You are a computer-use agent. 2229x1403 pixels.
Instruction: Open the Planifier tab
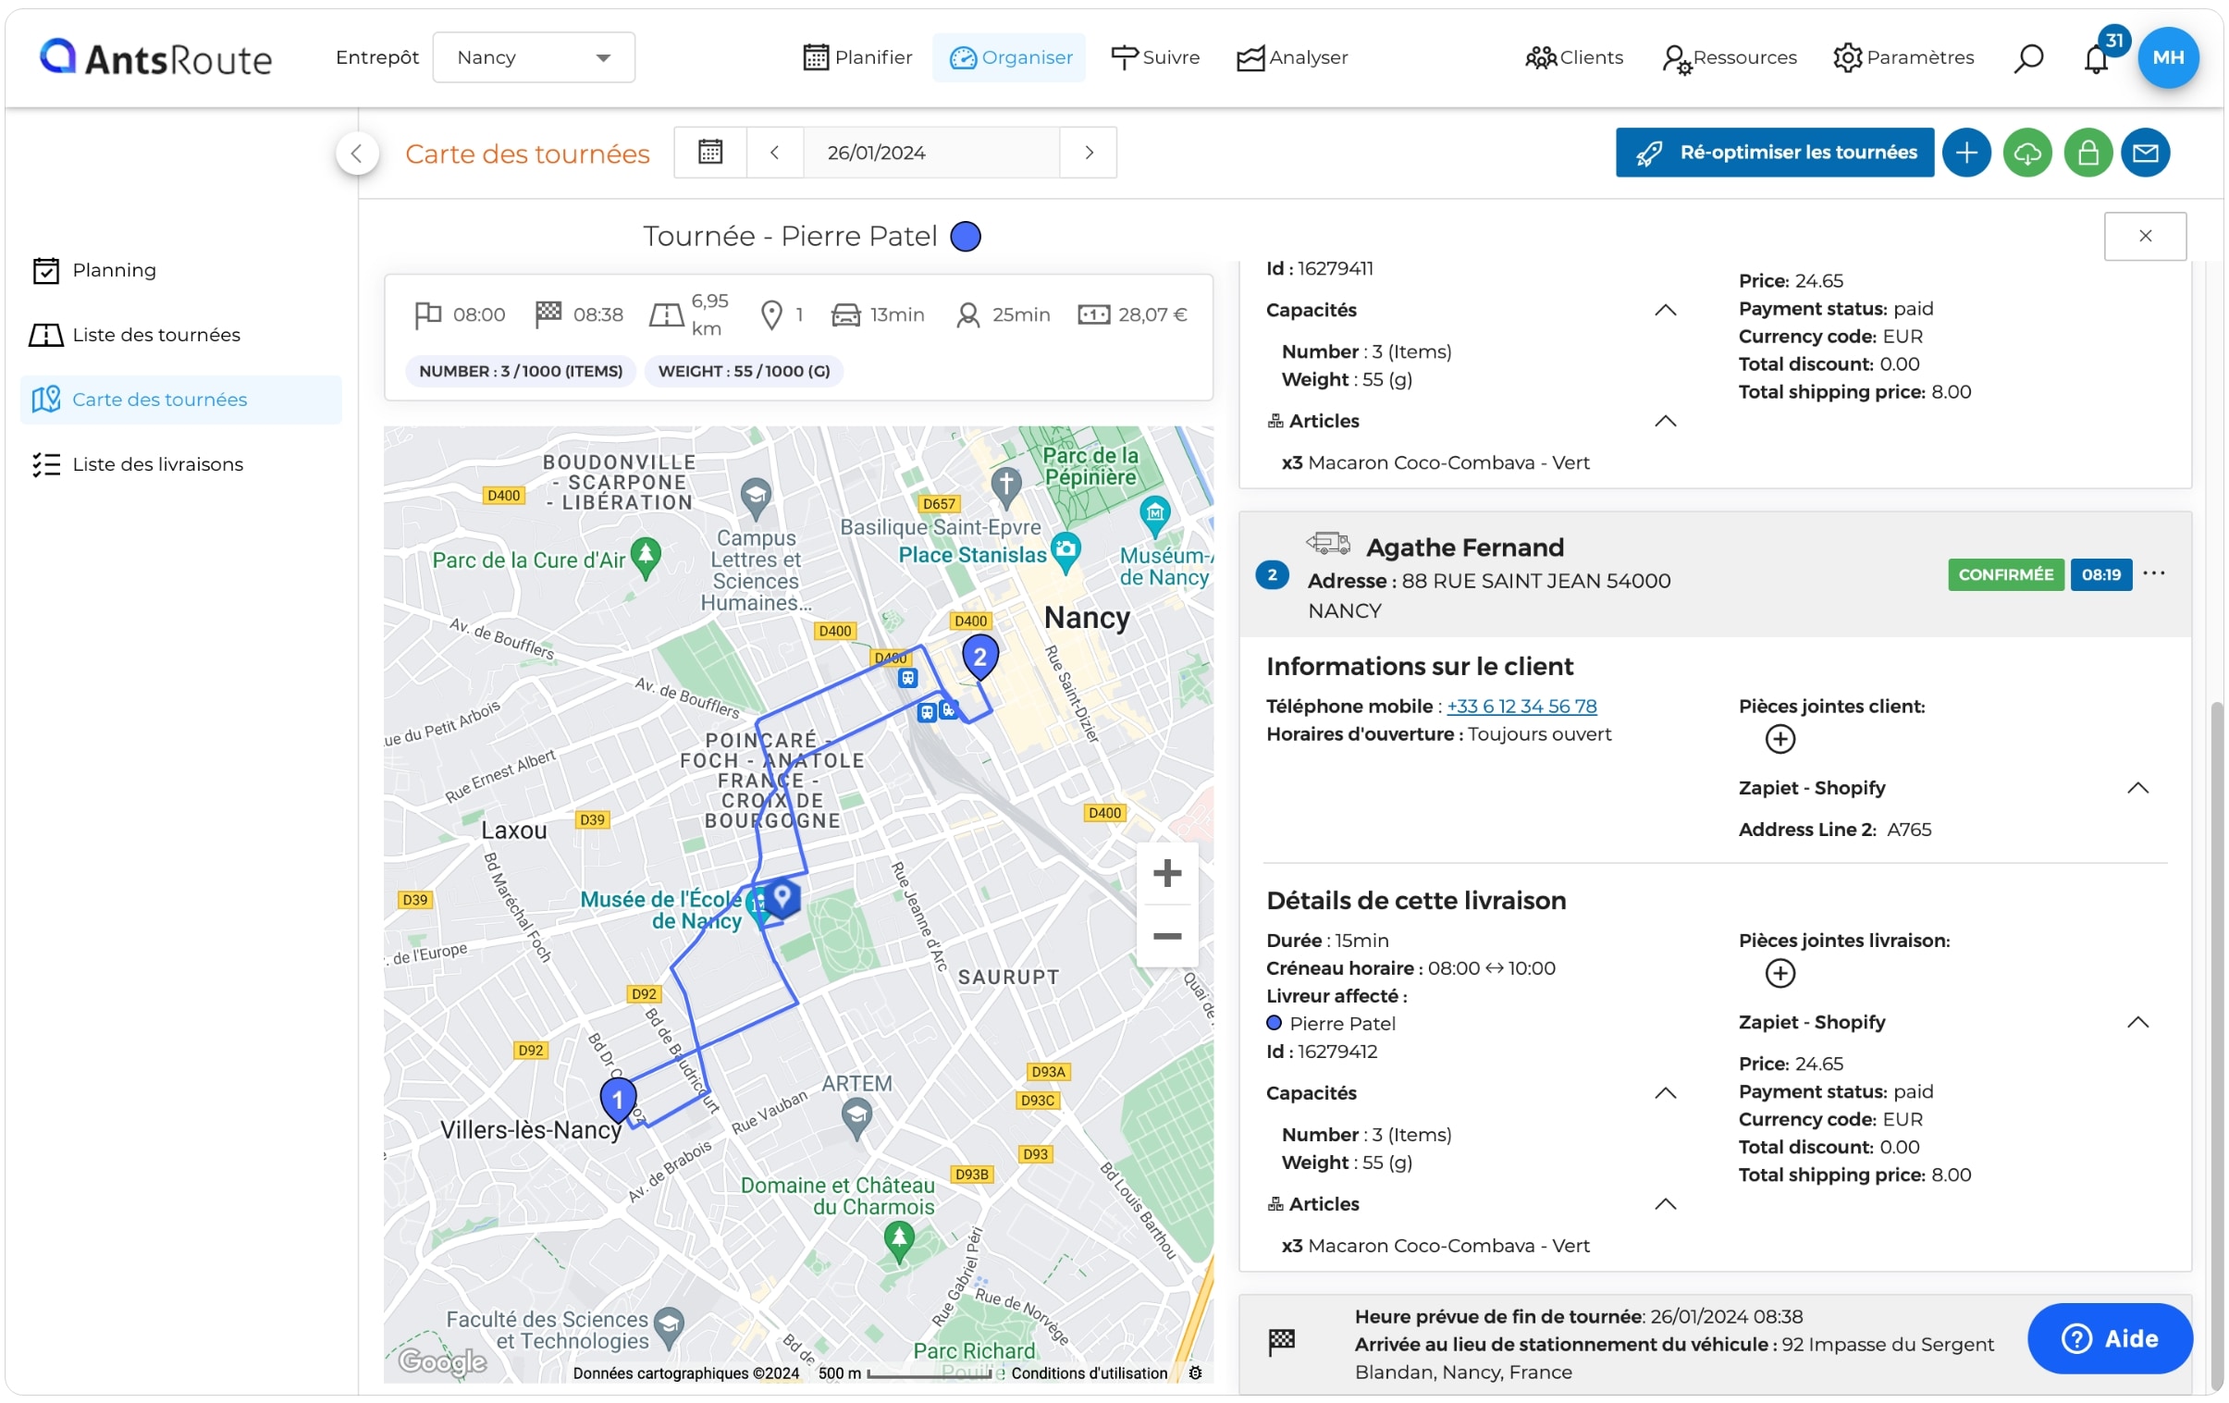857,57
